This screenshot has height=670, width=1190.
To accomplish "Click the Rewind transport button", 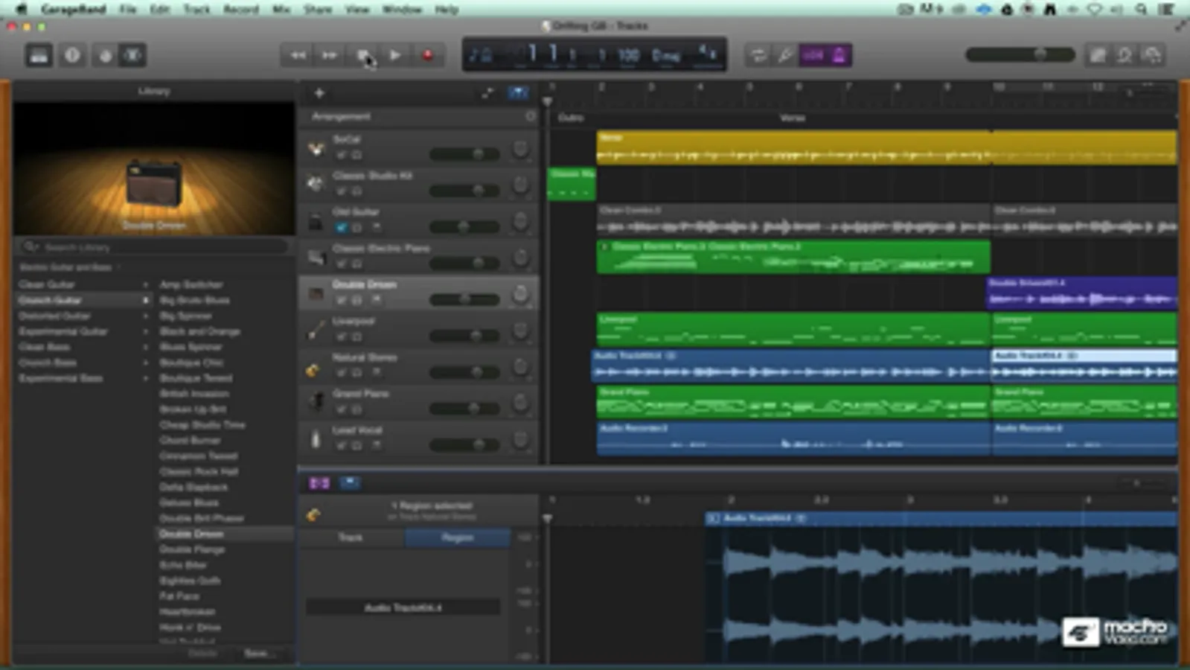I will pos(298,55).
